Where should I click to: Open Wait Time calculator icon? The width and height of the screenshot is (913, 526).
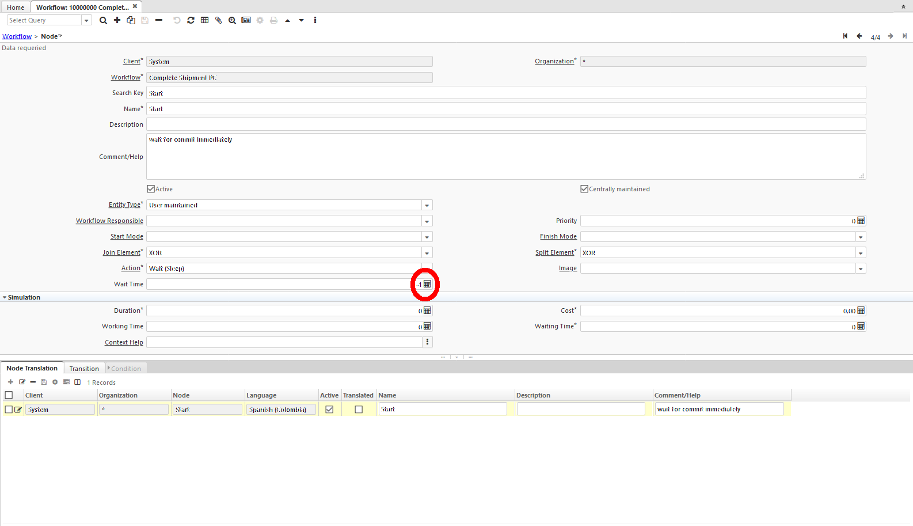click(x=427, y=284)
